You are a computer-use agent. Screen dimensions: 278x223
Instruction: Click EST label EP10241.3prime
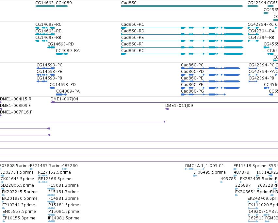19,205
